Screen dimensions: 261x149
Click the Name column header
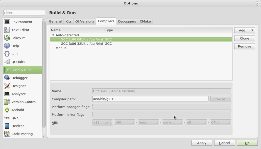pos(77,30)
